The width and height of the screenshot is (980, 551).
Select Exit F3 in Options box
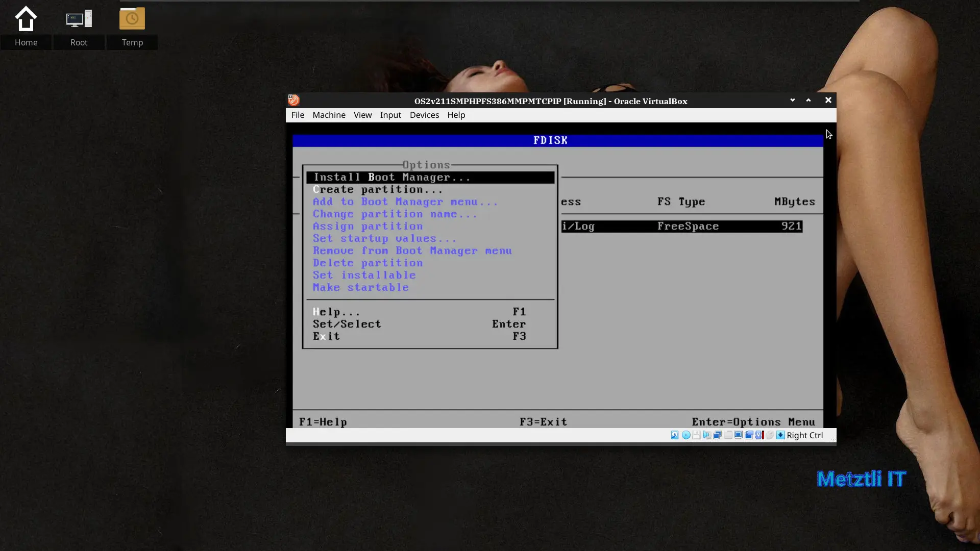click(419, 336)
